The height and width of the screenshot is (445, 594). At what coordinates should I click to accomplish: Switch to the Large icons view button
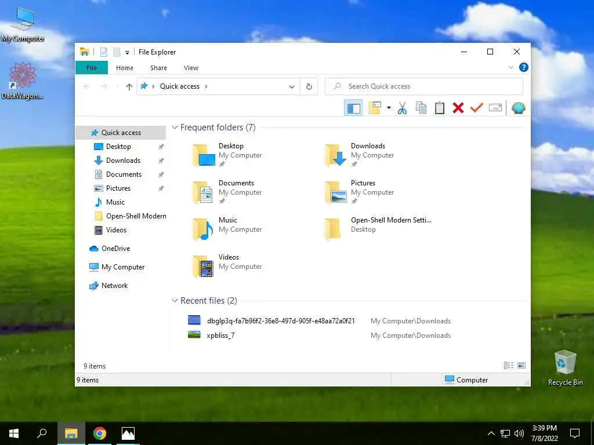click(521, 366)
